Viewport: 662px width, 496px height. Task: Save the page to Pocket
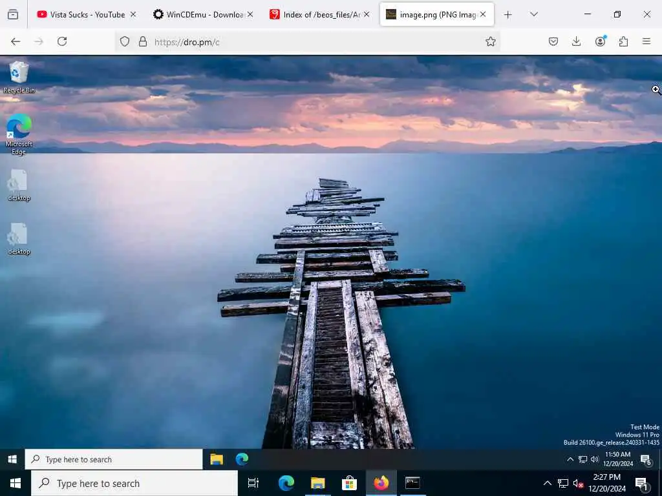pyautogui.click(x=553, y=41)
